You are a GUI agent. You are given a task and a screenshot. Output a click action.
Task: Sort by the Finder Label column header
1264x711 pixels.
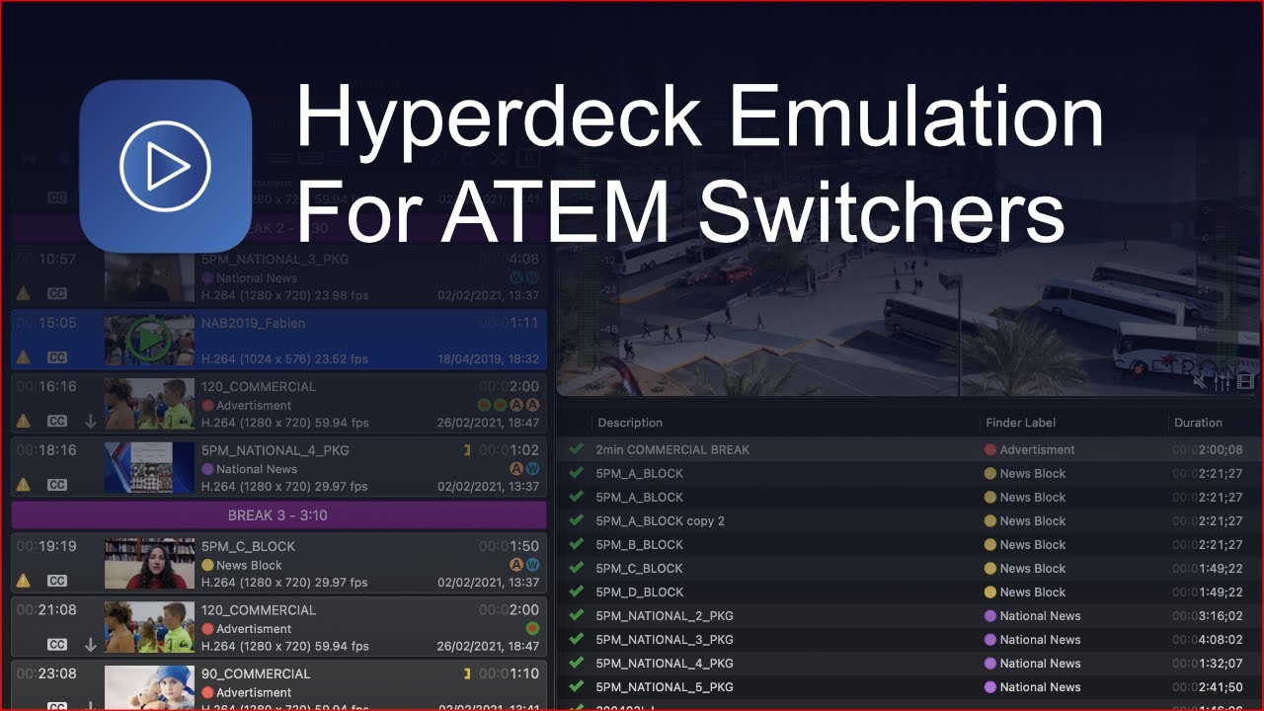coord(1020,423)
